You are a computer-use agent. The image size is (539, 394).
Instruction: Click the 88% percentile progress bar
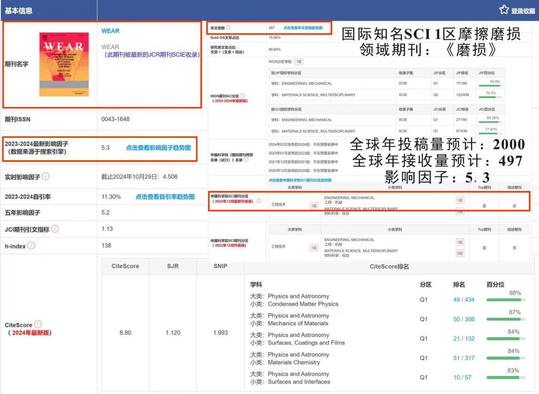point(506,300)
